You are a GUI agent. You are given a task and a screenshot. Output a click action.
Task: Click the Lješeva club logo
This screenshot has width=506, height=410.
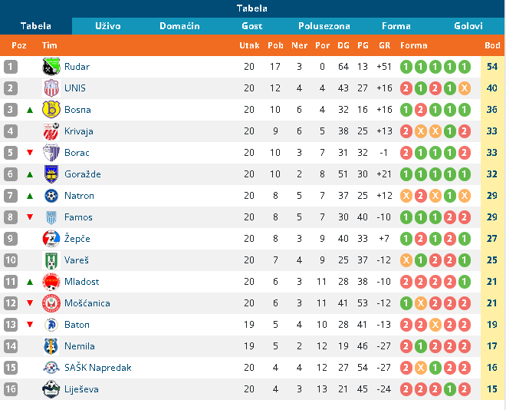point(51,389)
